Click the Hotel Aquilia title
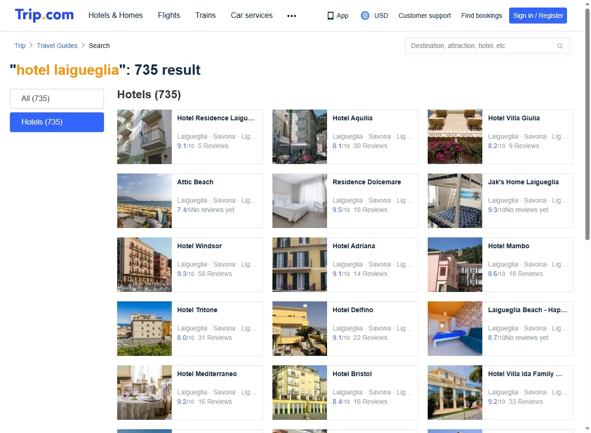 (x=352, y=118)
